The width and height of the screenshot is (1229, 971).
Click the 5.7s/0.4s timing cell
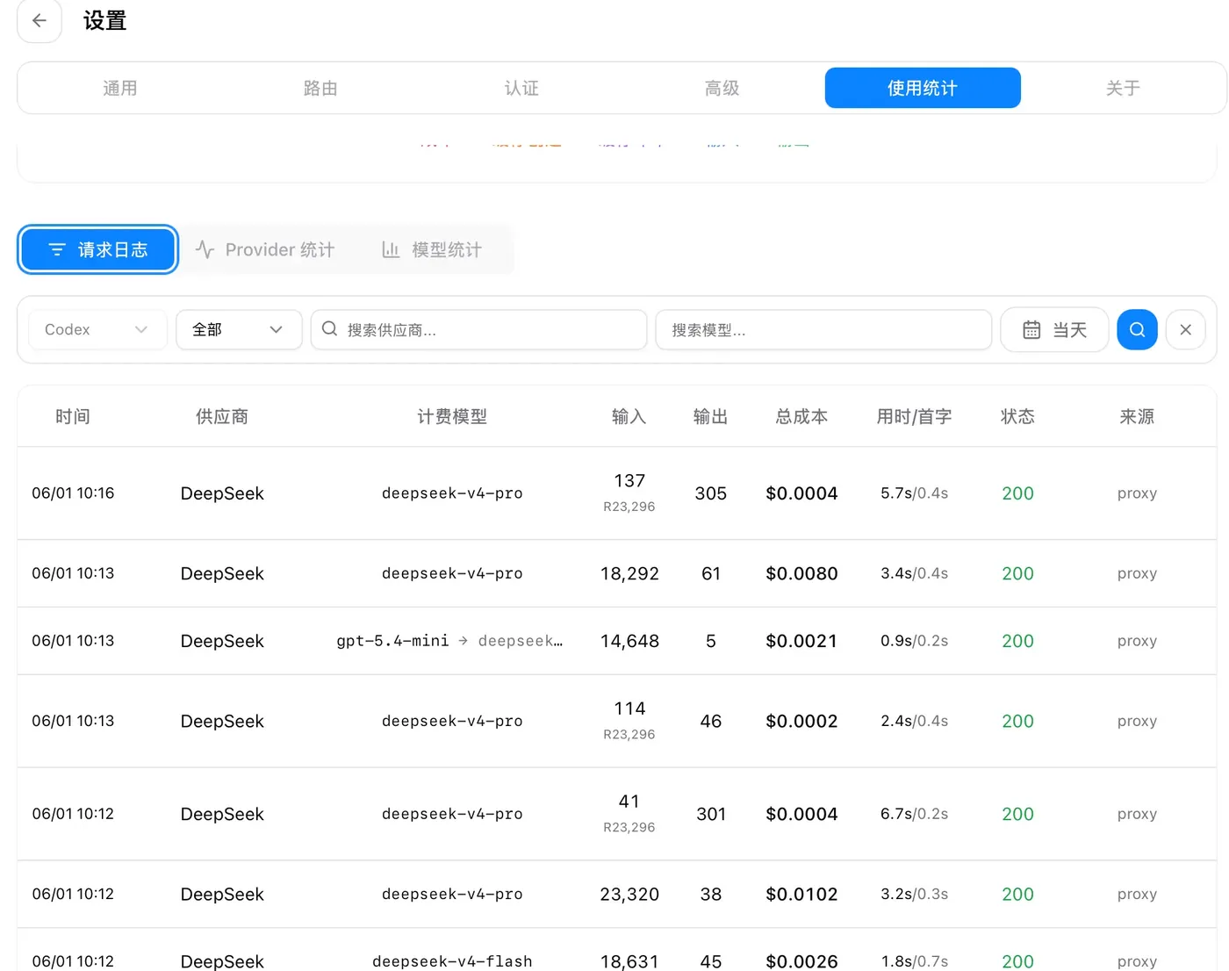click(915, 493)
